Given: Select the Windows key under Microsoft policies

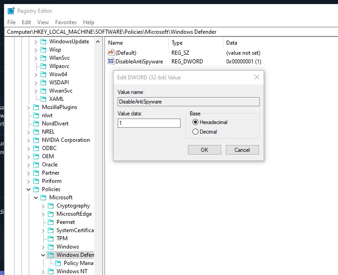Looking at the screenshot, I should tap(68, 247).
